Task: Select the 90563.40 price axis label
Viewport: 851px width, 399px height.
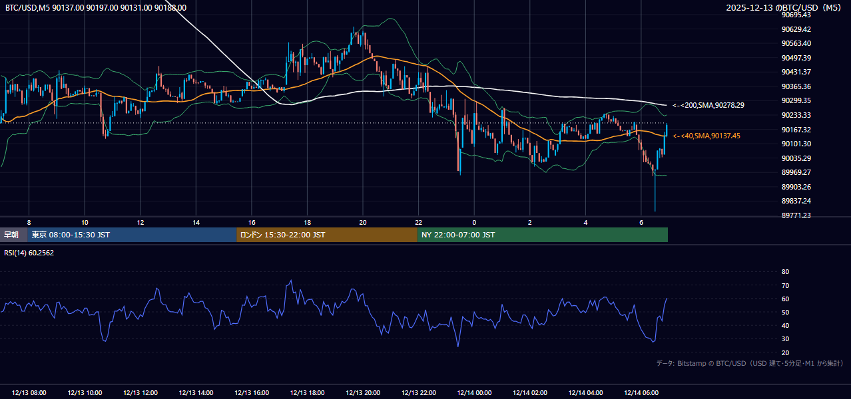Action: [x=796, y=43]
